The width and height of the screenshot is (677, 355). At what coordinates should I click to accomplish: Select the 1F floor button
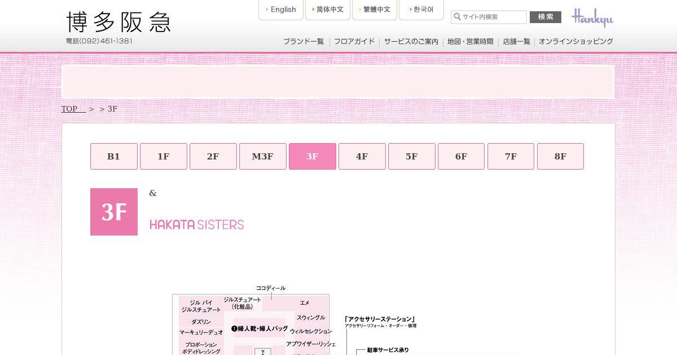coord(164,157)
